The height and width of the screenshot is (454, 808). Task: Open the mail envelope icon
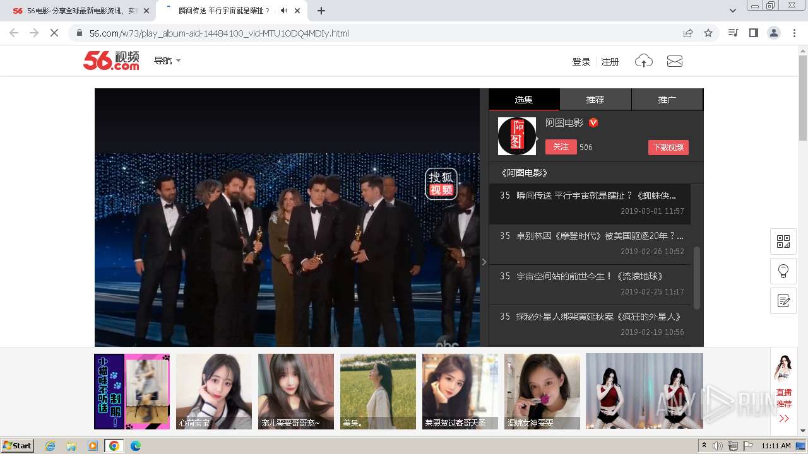(x=675, y=61)
